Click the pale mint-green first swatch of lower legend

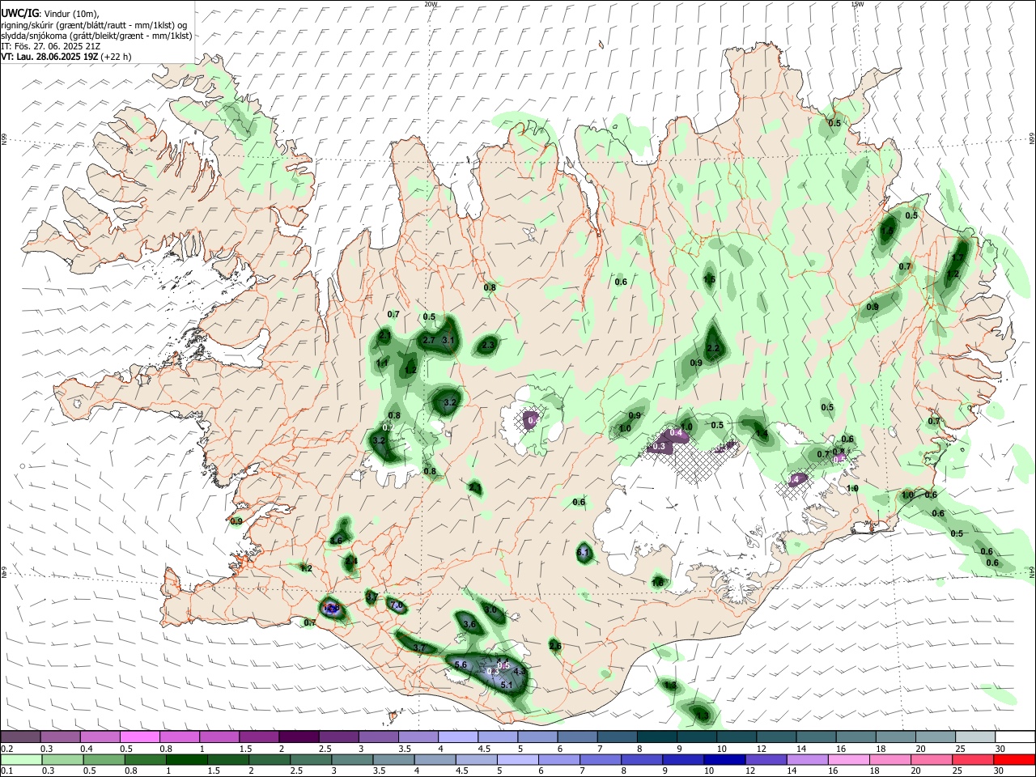[21, 759]
